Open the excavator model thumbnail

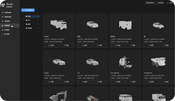coord(58,96)
